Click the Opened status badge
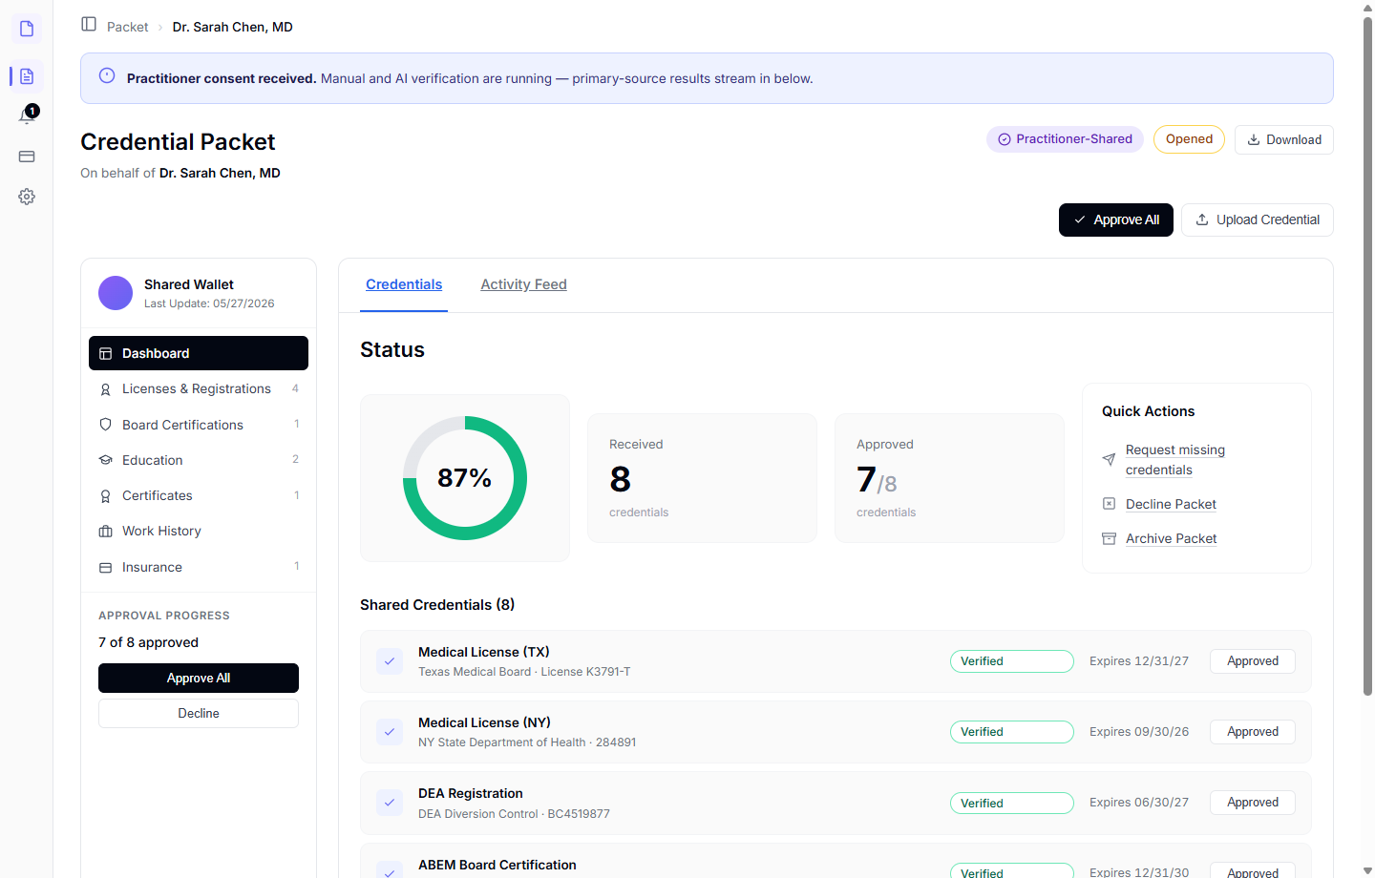1375x878 pixels. click(x=1189, y=139)
